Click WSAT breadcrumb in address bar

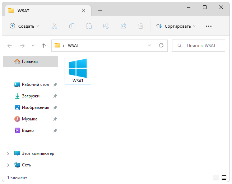73,46
